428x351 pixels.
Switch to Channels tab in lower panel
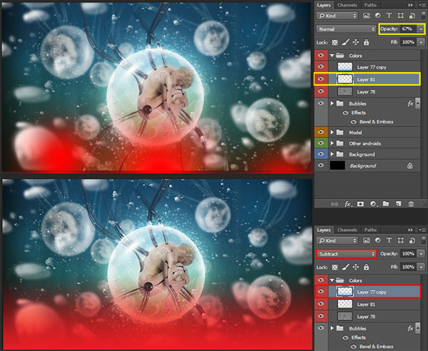click(347, 230)
